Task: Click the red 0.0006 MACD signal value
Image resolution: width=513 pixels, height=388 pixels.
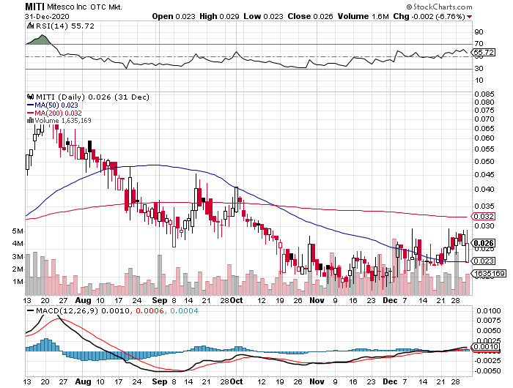Action: [x=150, y=311]
